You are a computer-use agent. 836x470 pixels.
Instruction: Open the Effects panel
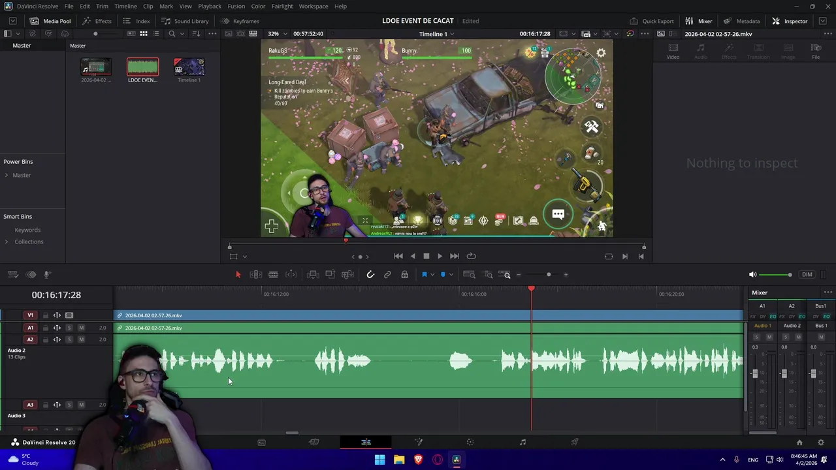[97, 21]
